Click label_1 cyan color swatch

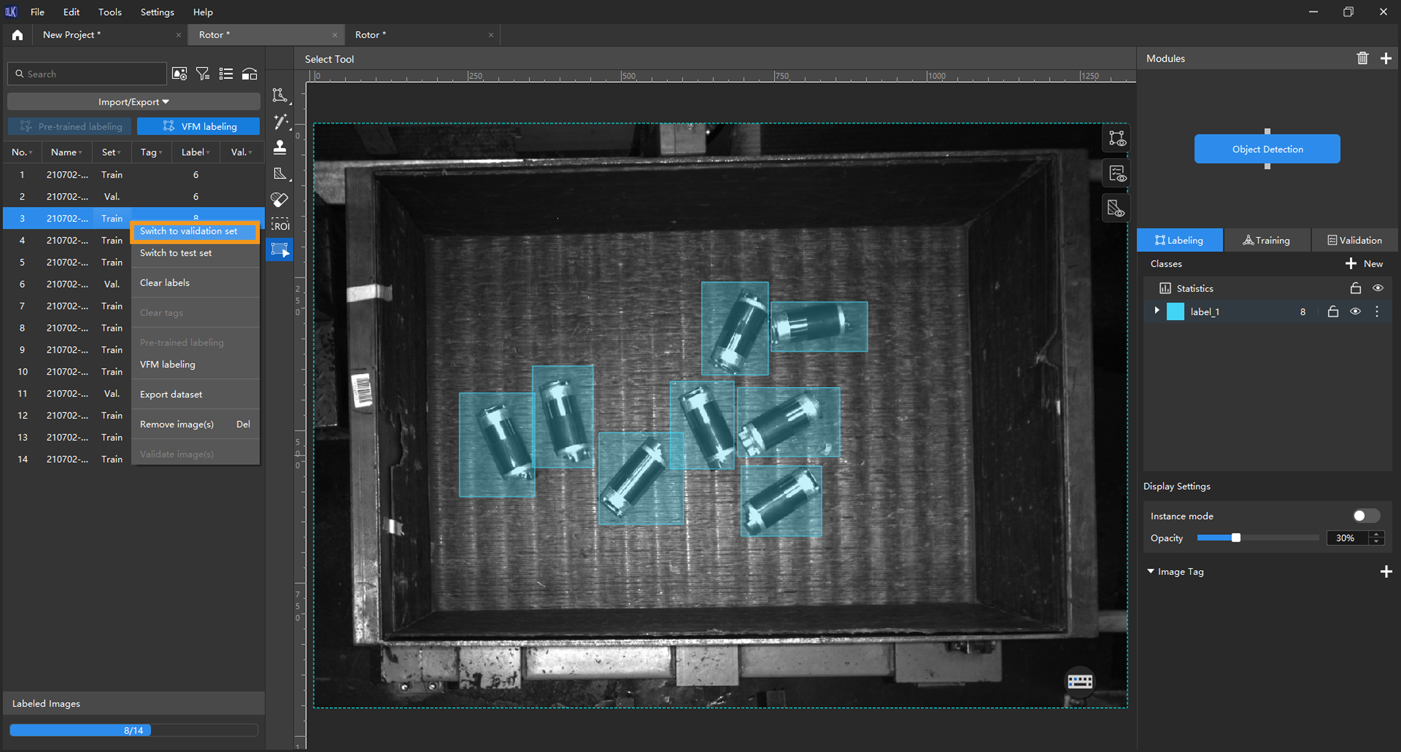pyautogui.click(x=1175, y=312)
